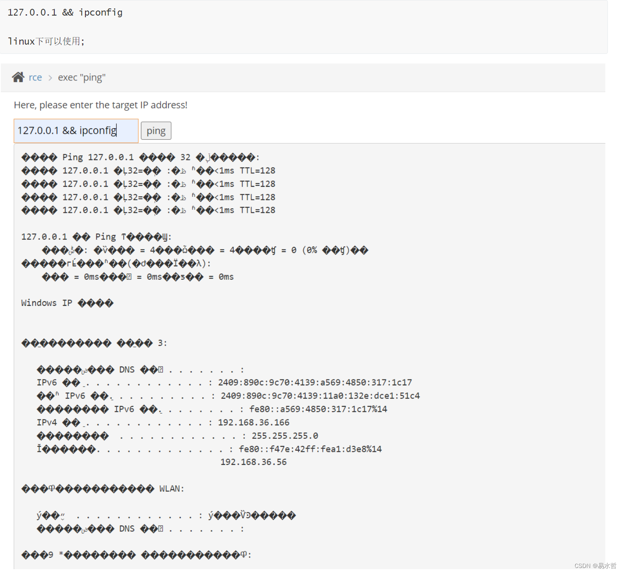Viewport: 623px width, 573px height.
Task: Click the 'Ping 127.0.0.1' first output line
Action: point(141,157)
